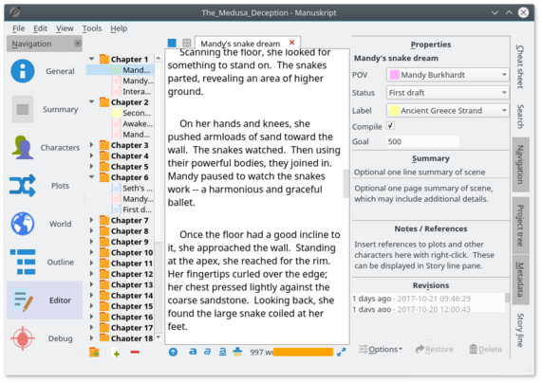This screenshot has width=542, height=383.
Task: Click the red minus remove item icon
Action: pyautogui.click(x=135, y=353)
